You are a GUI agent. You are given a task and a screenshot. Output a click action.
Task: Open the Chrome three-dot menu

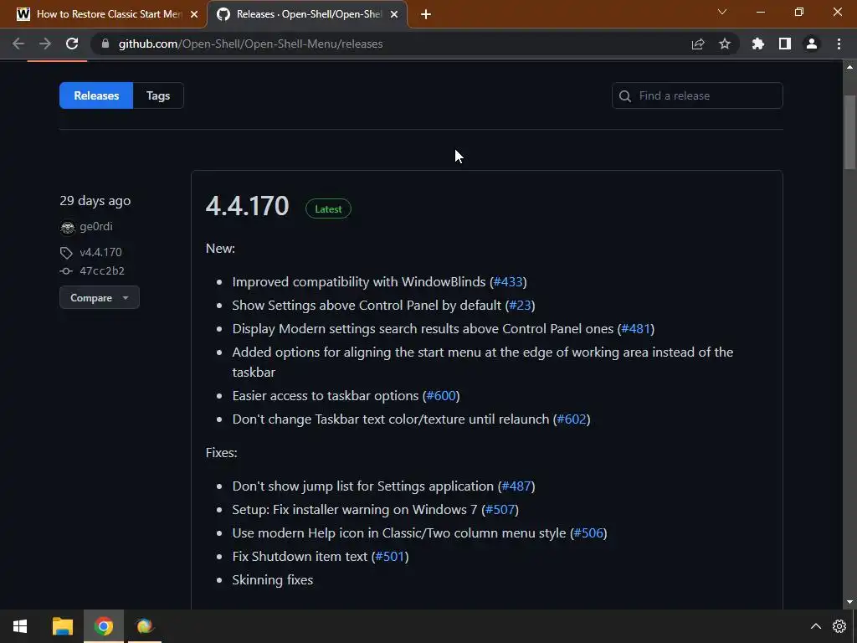click(x=839, y=44)
